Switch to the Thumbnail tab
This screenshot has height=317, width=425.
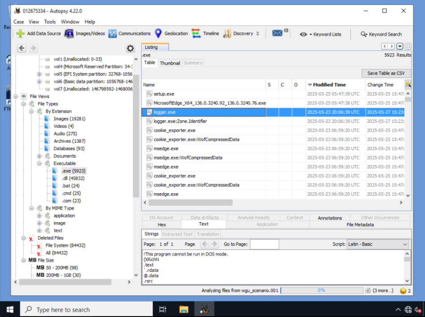169,63
